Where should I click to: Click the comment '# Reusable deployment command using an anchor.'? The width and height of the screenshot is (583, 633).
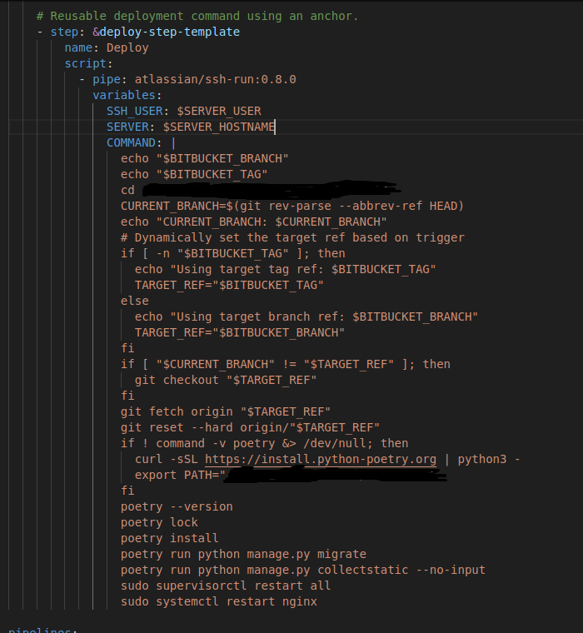click(x=197, y=16)
